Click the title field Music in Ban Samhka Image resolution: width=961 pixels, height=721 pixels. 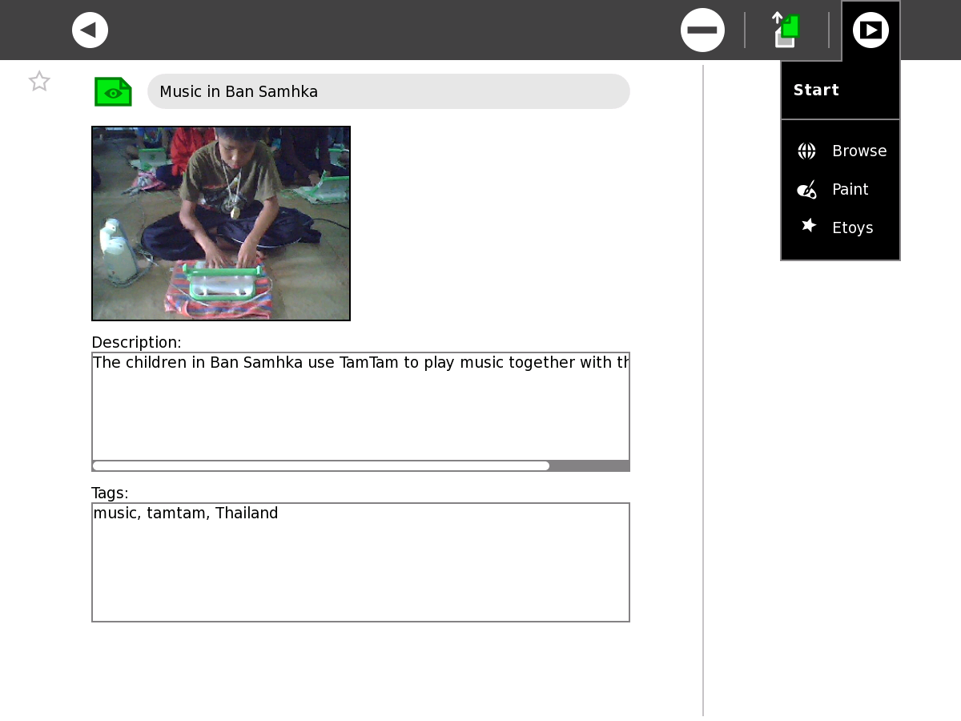(388, 92)
